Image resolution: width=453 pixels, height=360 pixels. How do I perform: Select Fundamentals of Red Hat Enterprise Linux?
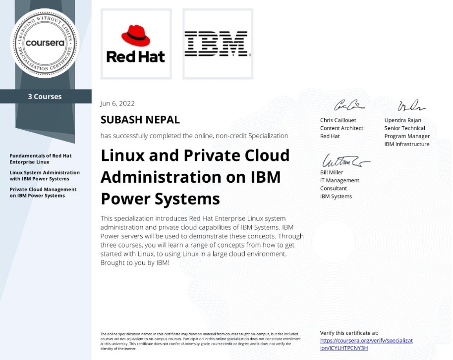point(41,159)
